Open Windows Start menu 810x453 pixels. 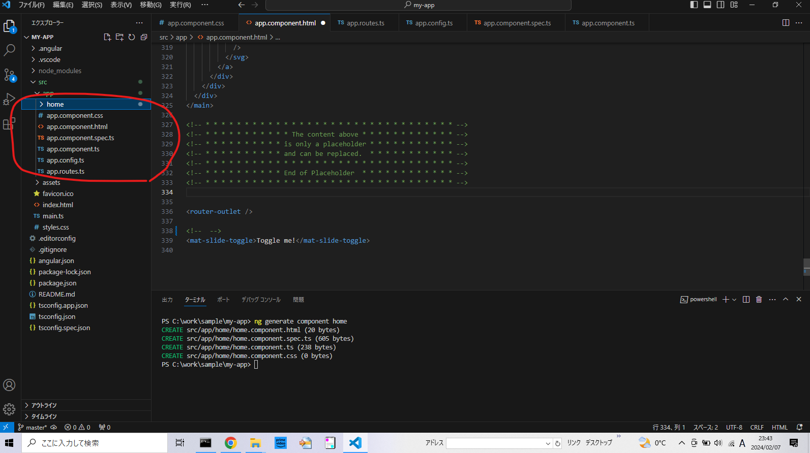point(9,443)
